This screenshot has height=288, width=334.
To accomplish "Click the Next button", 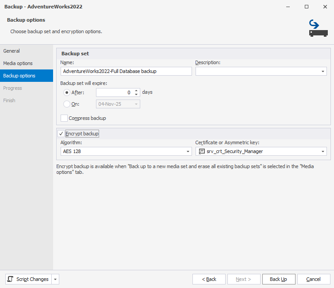I will pos(244,279).
